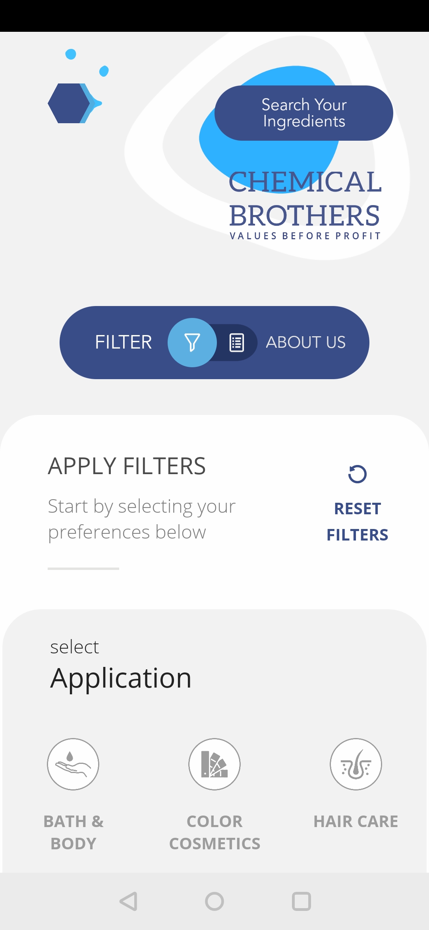Image resolution: width=429 pixels, height=930 pixels.
Task: Open Search Your Ingredients
Action: [304, 113]
